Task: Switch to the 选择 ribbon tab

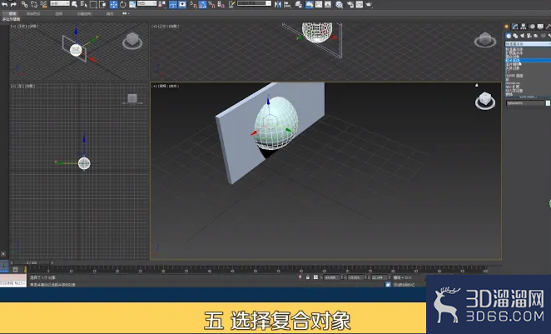Action: pyautogui.click(x=59, y=13)
